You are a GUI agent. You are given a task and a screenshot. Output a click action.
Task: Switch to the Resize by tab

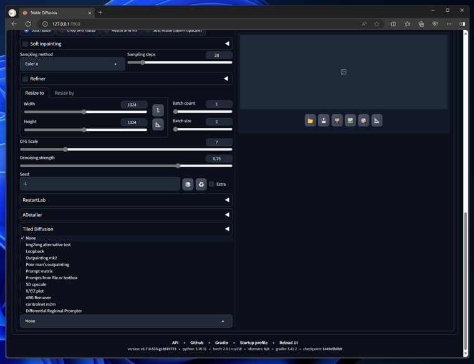[64, 93]
